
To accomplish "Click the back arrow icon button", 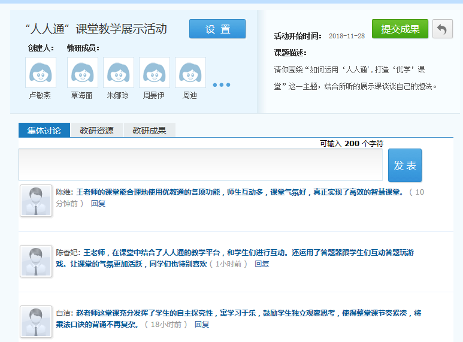I will 443,29.
